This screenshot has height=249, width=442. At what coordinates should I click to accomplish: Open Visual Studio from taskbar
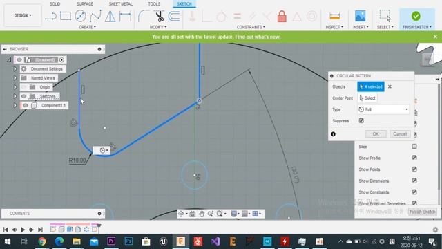[x=215, y=241]
